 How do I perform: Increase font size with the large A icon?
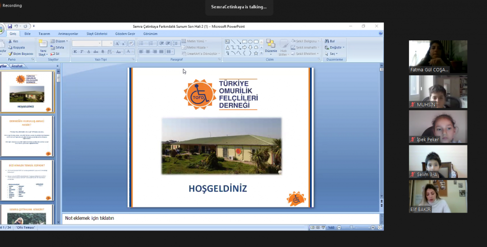coord(117,43)
